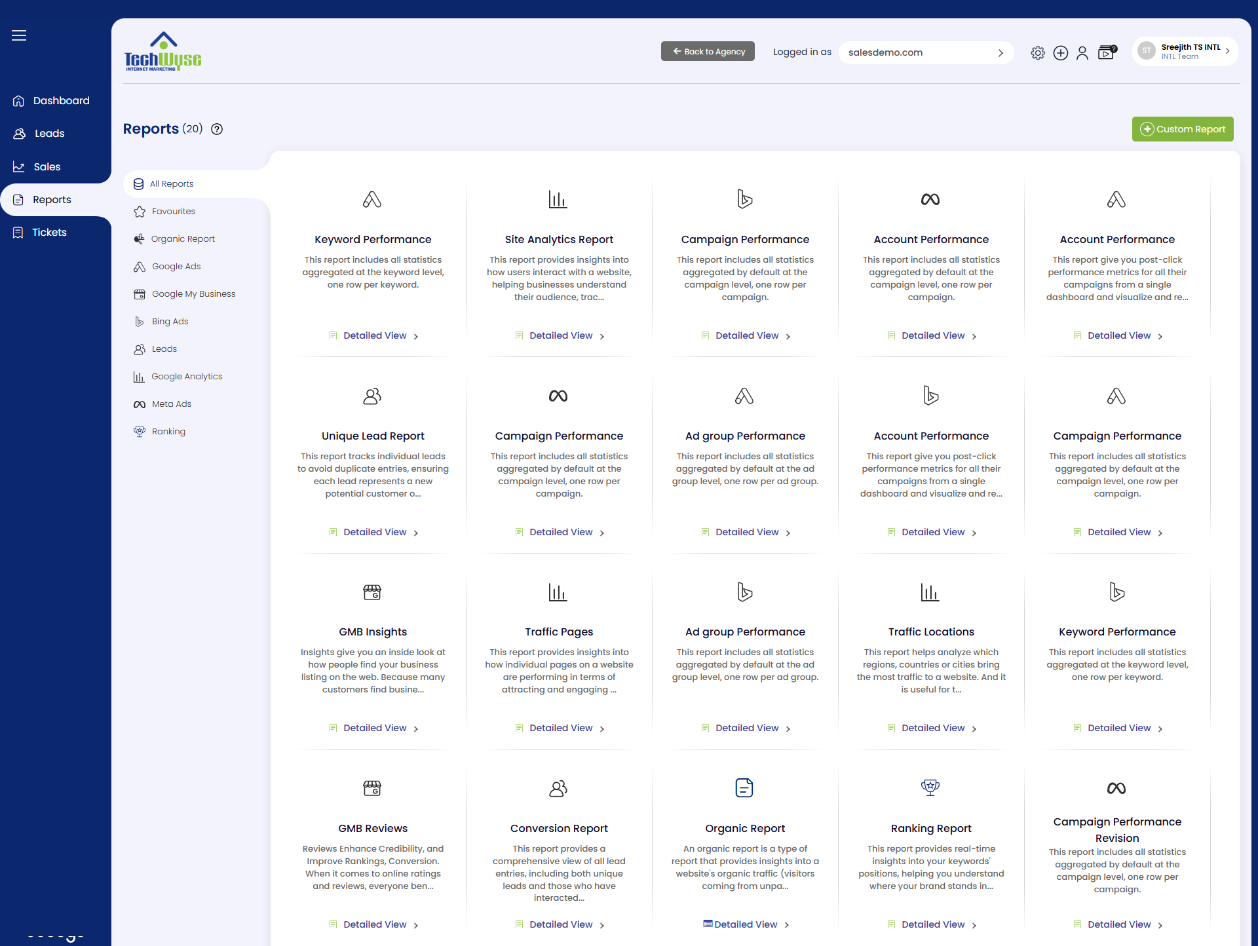
Task: Open Leads in the main left navigation
Action: click(39, 134)
